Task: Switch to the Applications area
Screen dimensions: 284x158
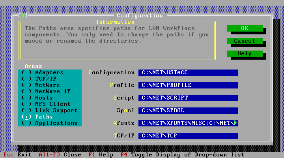Action: point(49,123)
